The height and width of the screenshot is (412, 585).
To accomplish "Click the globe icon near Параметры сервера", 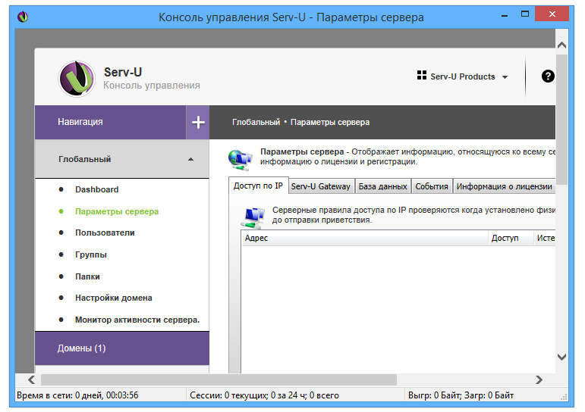I will click(x=241, y=160).
